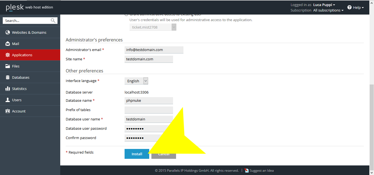Click the Prefix of tables label
The image size is (374, 175).
click(78, 110)
